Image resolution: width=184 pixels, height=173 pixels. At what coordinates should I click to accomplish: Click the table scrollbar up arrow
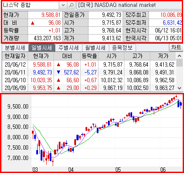[179, 56]
